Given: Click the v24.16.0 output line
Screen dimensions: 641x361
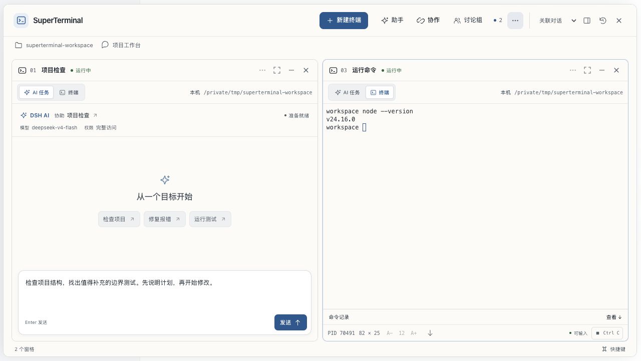Looking at the screenshot, I should [x=341, y=119].
